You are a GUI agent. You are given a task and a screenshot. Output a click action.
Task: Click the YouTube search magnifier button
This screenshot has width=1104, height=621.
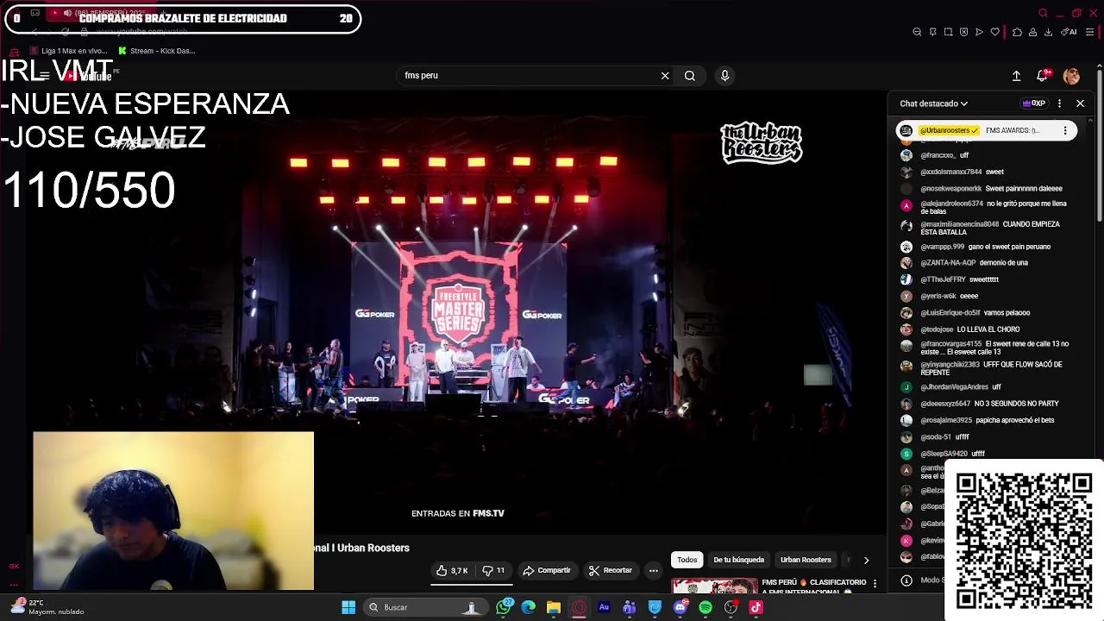[690, 76]
